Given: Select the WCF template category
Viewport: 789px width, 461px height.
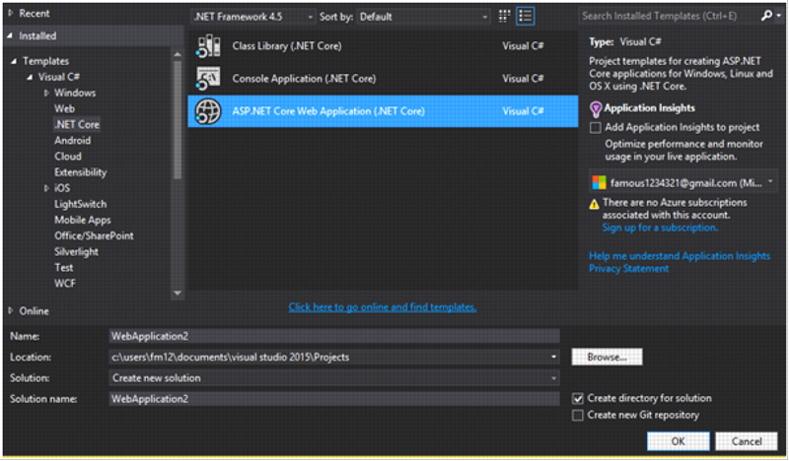Looking at the screenshot, I should (x=65, y=284).
